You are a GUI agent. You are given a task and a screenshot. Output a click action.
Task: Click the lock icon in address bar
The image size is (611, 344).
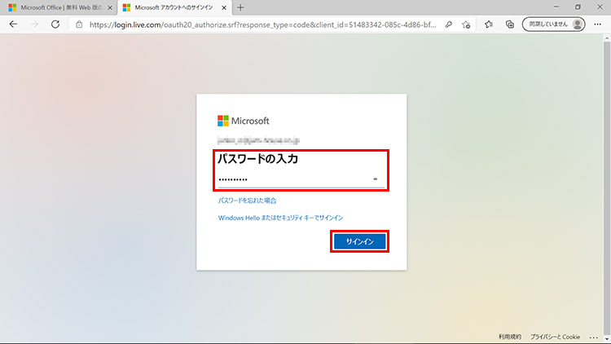point(78,24)
